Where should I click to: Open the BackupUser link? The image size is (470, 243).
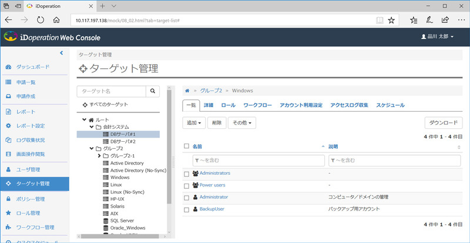[212, 209]
